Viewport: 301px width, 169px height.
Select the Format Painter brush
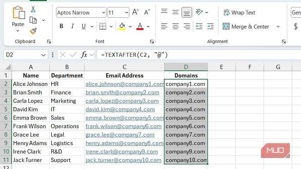point(33,31)
